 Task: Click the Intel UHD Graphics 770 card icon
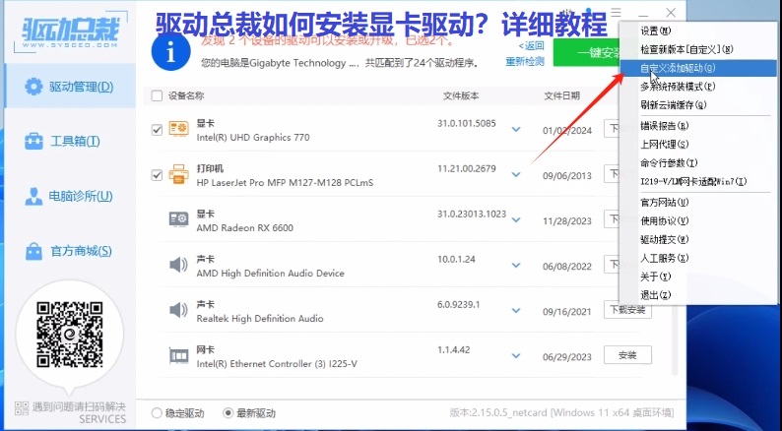click(x=178, y=130)
